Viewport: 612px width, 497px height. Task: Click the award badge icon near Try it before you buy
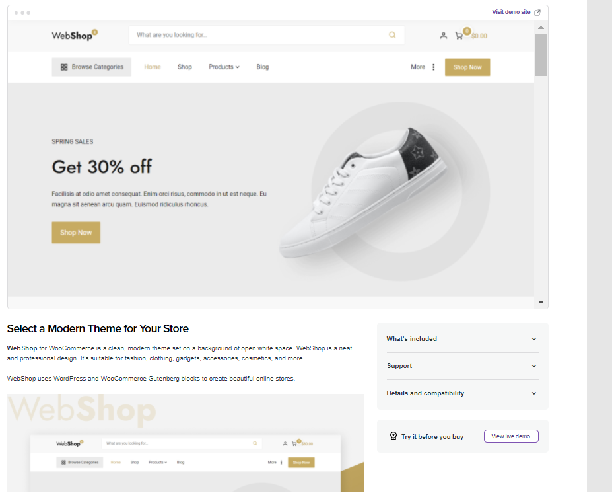point(393,436)
